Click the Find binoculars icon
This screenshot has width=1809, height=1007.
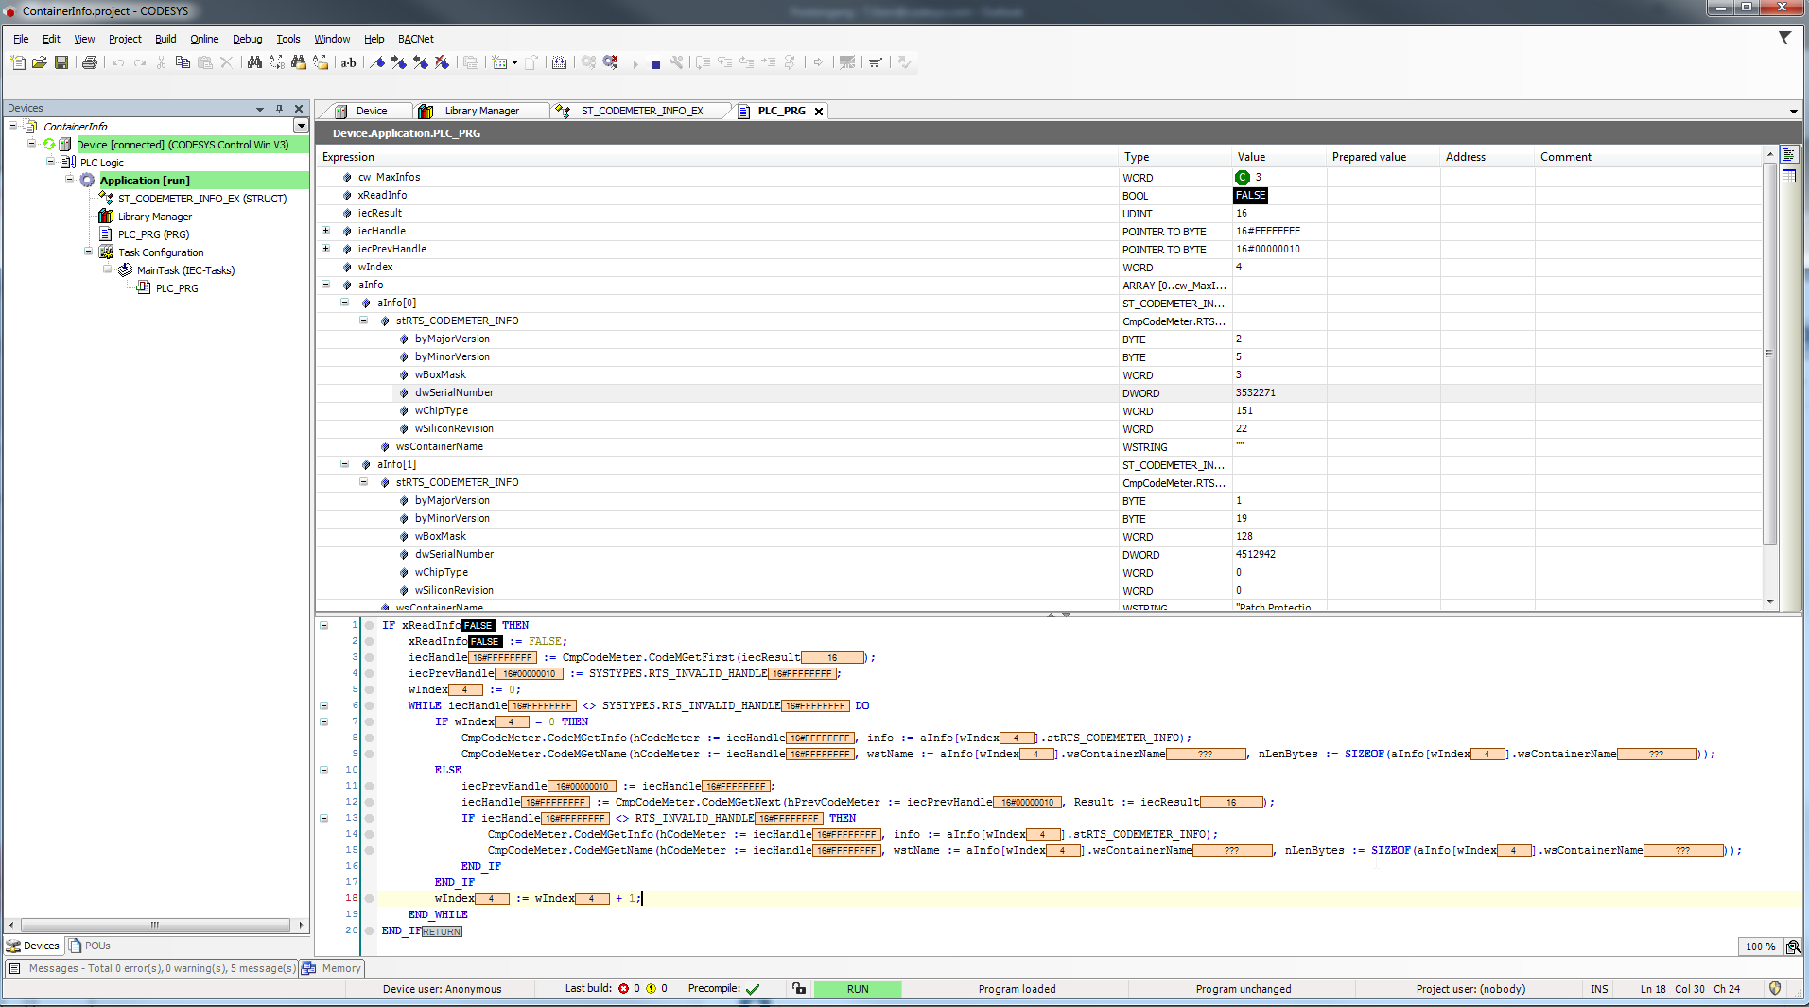click(254, 62)
